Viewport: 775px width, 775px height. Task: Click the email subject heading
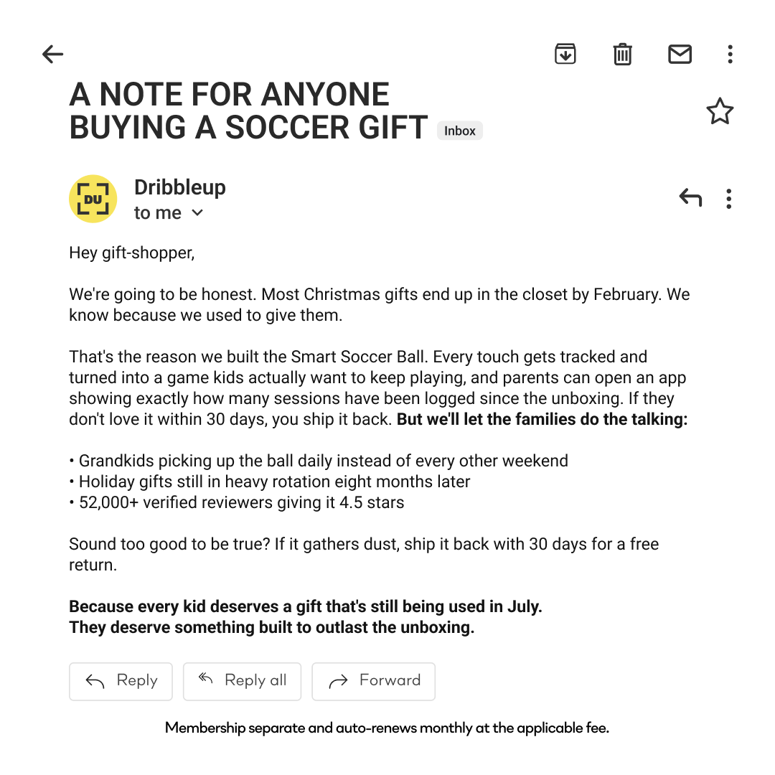pos(248,111)
